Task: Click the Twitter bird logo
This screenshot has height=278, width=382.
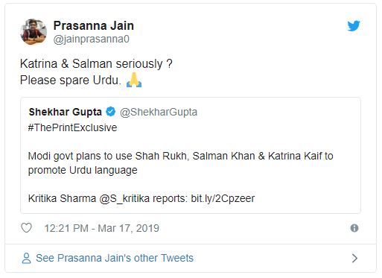Action: [354, 25]
